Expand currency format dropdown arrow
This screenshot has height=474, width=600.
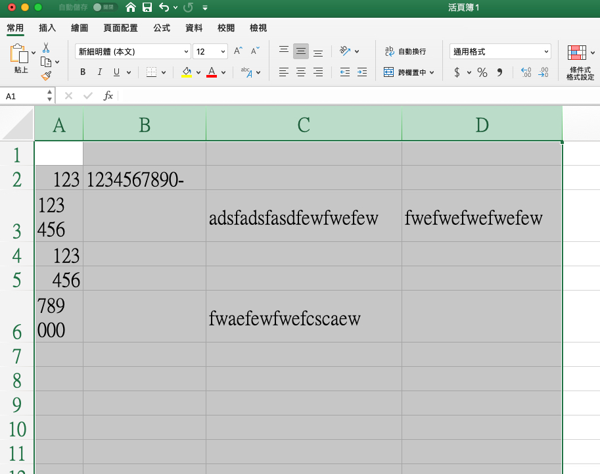[x=469, y=72]
